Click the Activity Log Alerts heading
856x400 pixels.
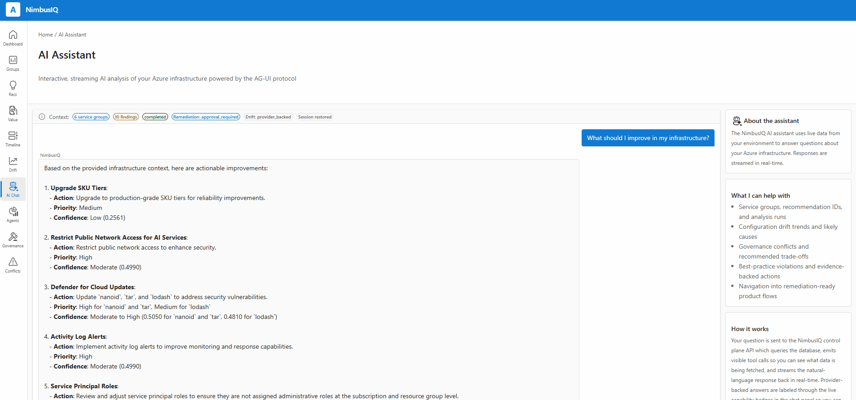coord(78,336)
